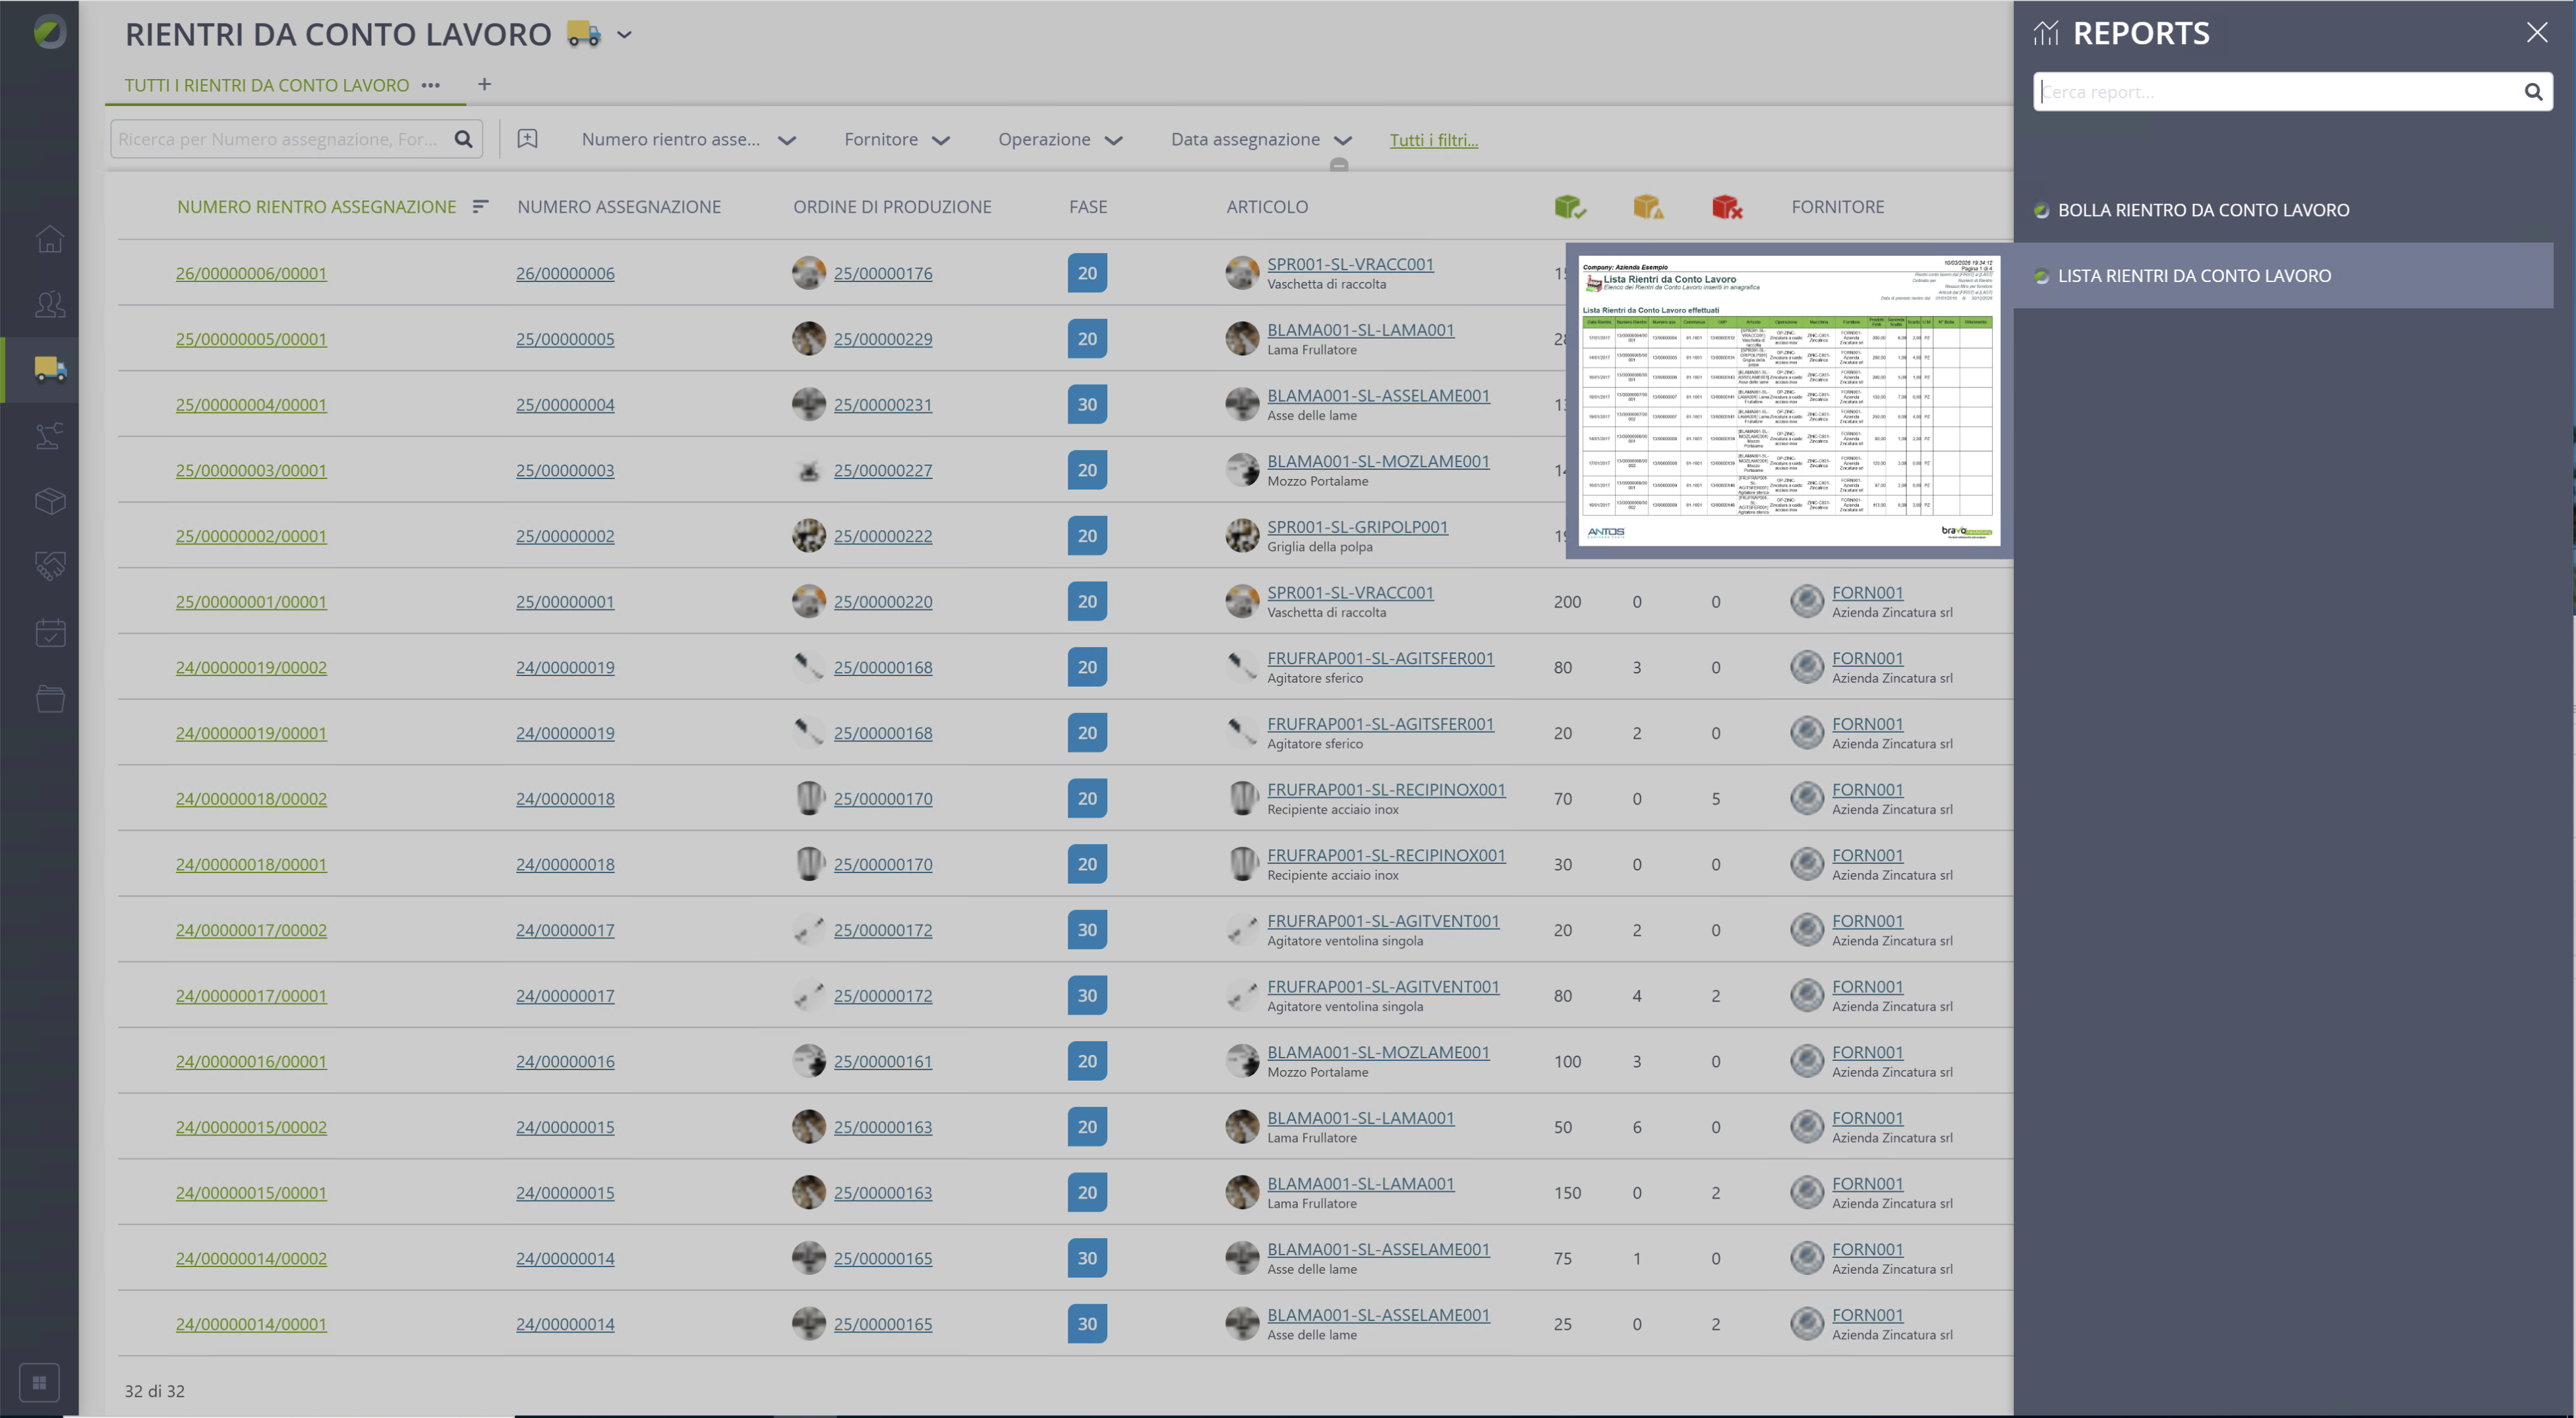Expand the Operazione filter dropdown

[1060, 140]
